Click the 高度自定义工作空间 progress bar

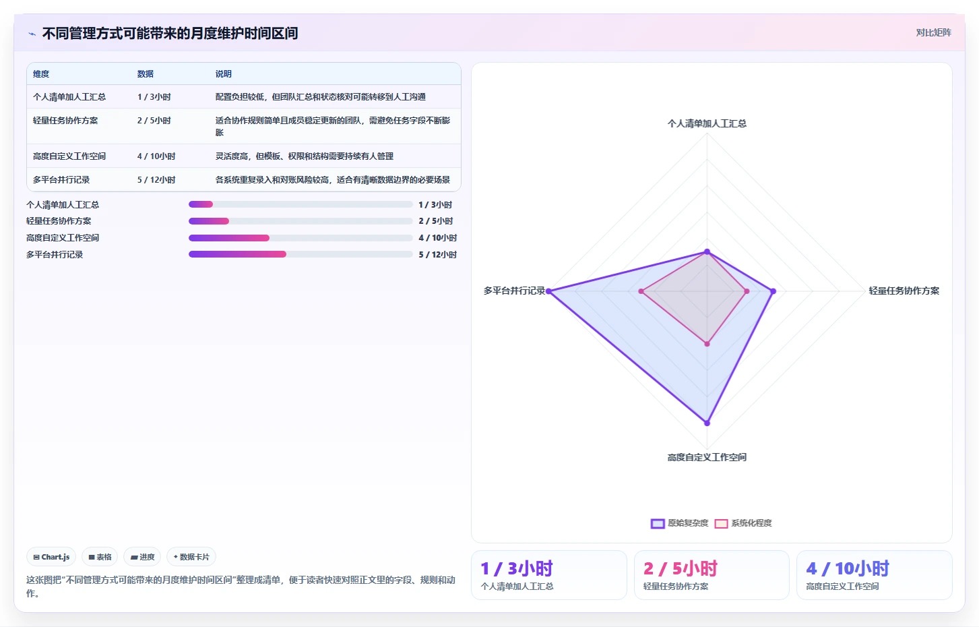[301, 238]
